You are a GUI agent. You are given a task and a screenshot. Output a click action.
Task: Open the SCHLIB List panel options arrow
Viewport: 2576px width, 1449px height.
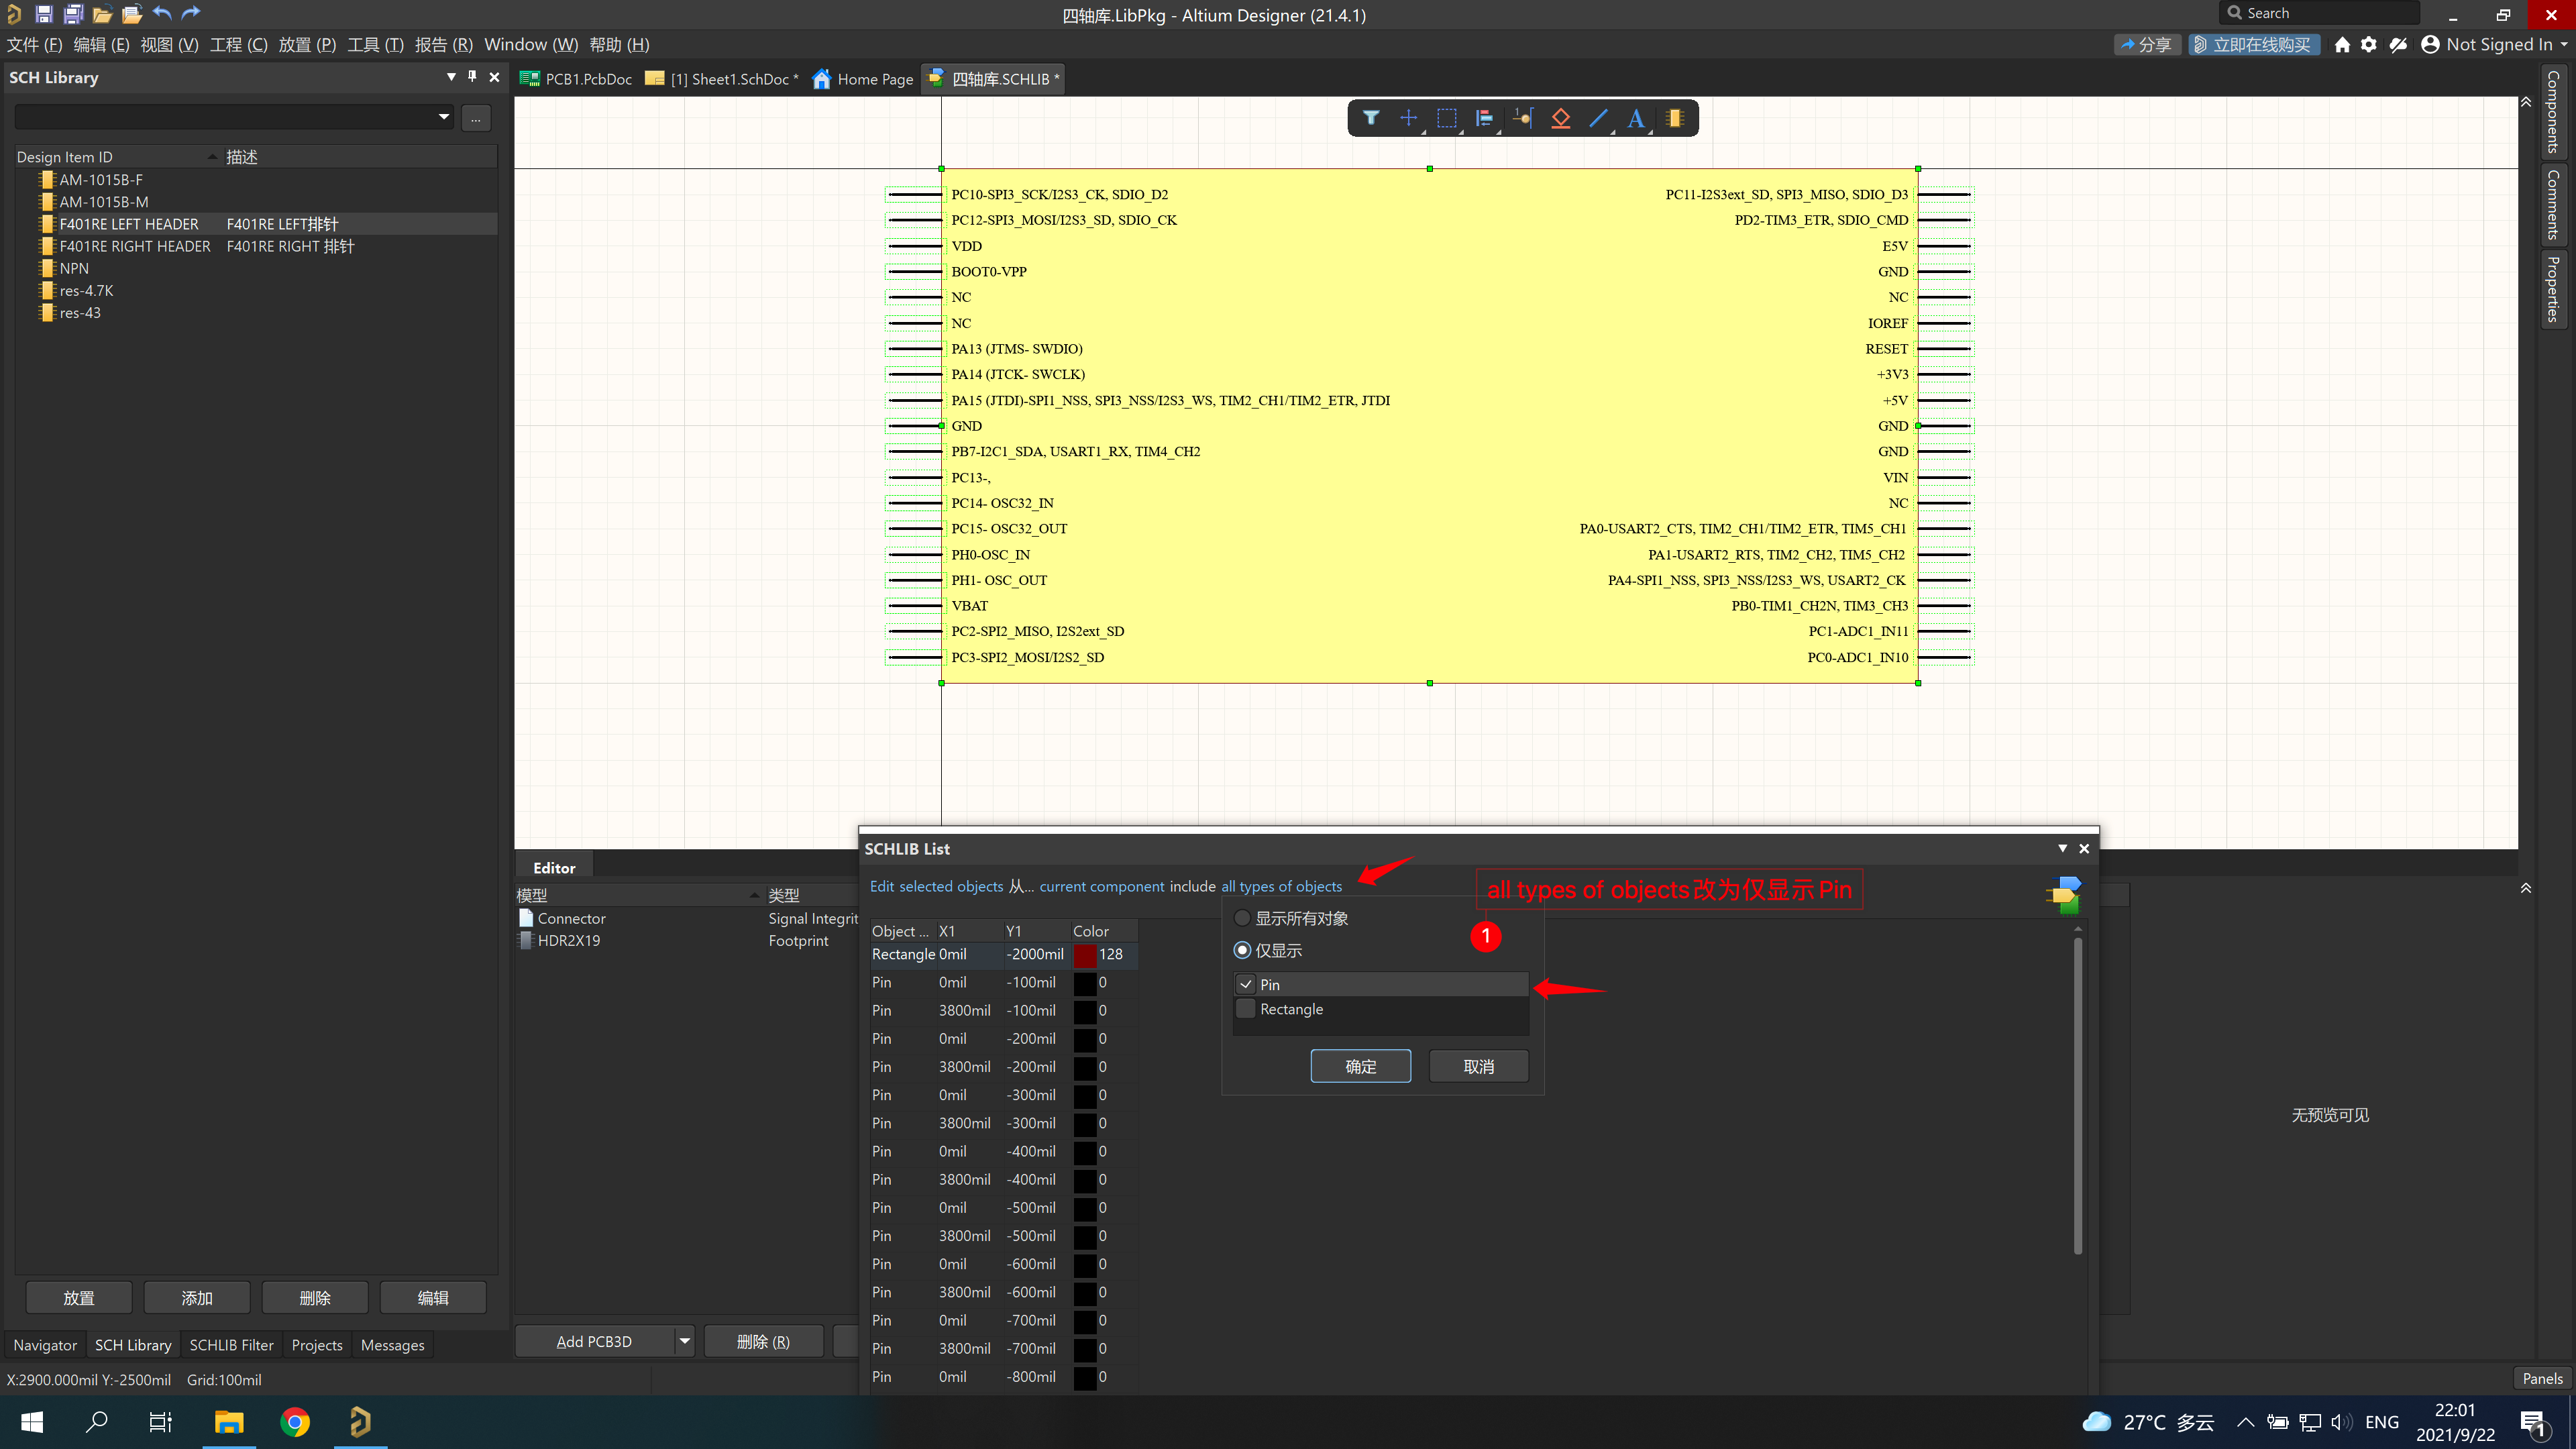(x=2062, y=848)
